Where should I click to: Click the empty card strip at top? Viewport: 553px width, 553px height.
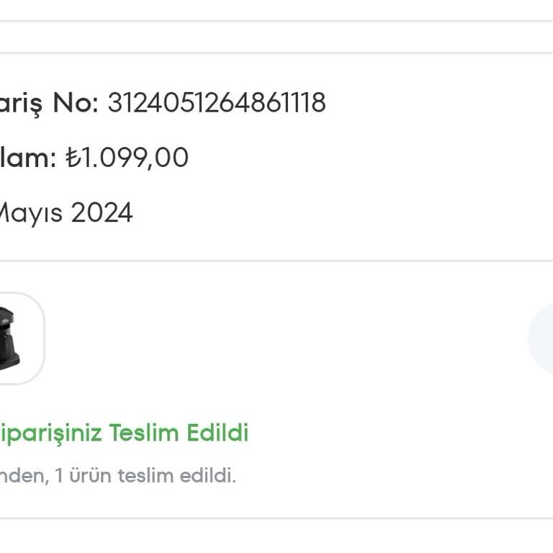[276, 37]
